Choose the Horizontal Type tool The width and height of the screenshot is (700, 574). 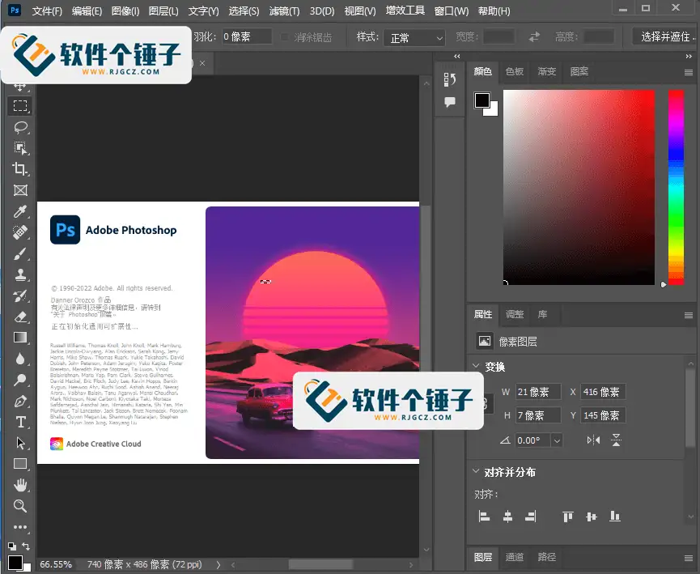20,422
